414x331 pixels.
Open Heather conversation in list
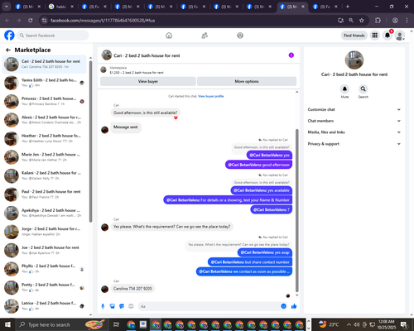pos(45,138)
